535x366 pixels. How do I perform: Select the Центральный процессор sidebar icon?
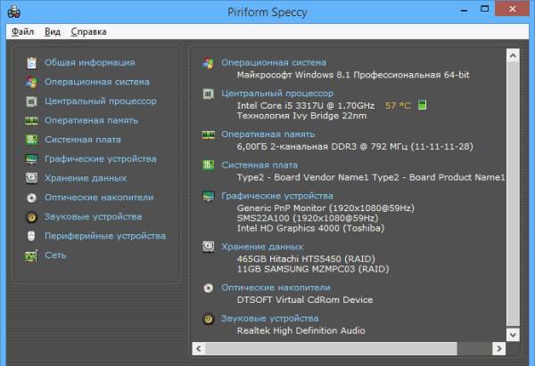[x=31, y=102]
